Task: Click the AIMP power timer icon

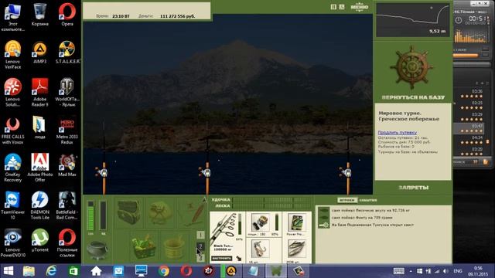Action: pyautogui.click(x=459, y=20)
